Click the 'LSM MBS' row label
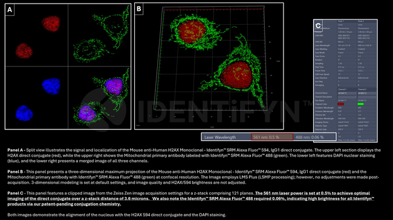Viewport: 393px width, 220px height. 319,36
